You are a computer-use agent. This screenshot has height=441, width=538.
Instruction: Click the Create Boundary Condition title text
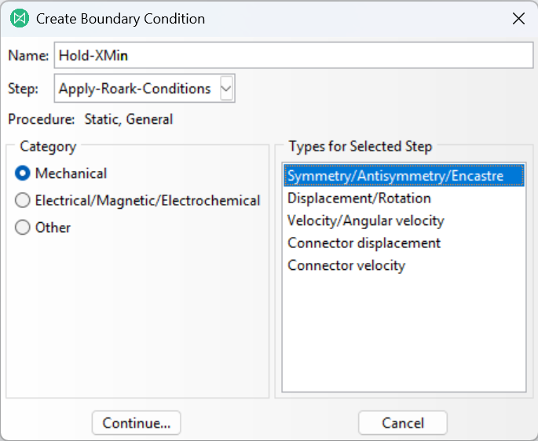[x=120, y=19]
